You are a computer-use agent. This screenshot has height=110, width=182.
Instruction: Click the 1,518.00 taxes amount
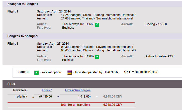pos(84,97)
